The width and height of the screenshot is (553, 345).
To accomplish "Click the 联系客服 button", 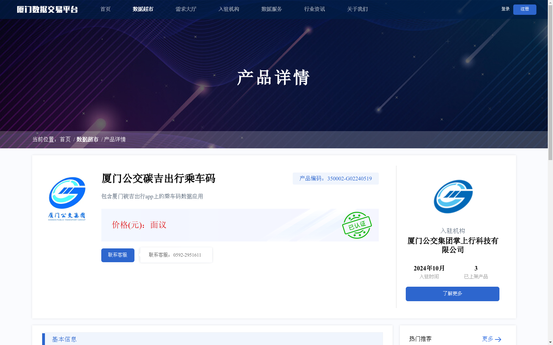I will click(x=118, y=255).
